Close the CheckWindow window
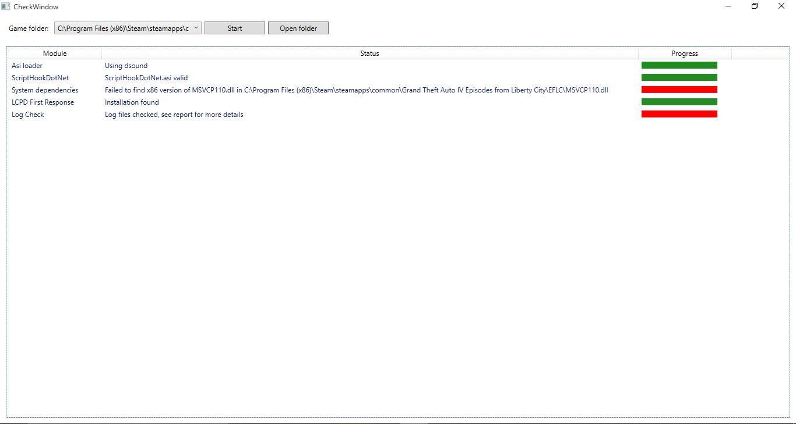Image resolution: width=796 pixels, height=424 pixels. click(781, 6)
